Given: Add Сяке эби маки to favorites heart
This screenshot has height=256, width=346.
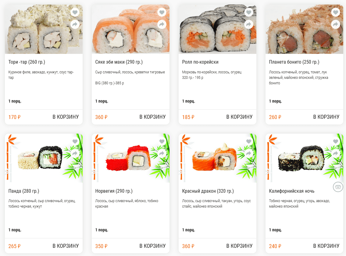Looking at the screenshot, I should tap(162, 12).
